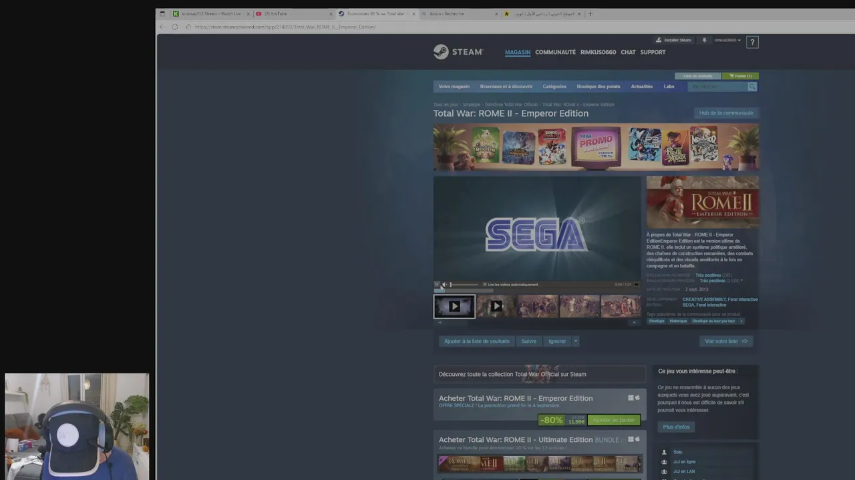This screenshot has height=480, width=855.
Task: Click the magnifier search icon in the store bar
Action: (752, 87)
